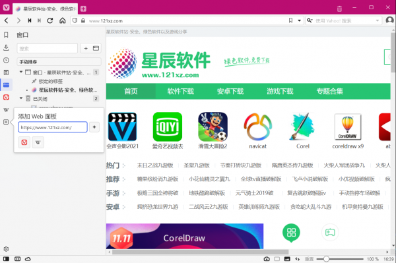This screenshot has width=396, height=263.
Task: Open the 爱奇艺视频 iQIYI app icon
Action: (x=168, y=127)
